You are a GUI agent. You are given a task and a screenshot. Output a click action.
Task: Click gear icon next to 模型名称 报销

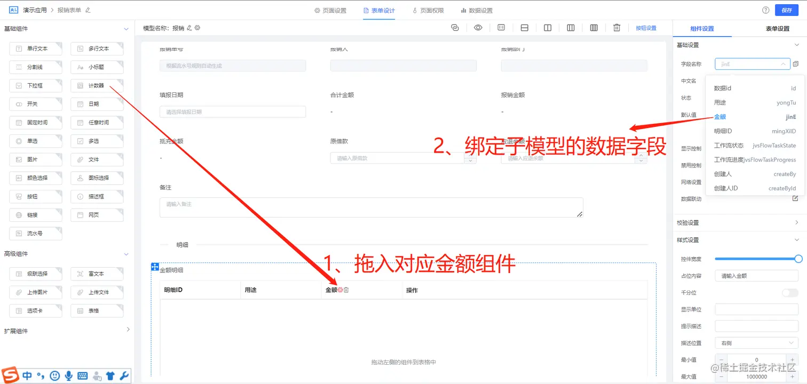click(x=197, y=28)
